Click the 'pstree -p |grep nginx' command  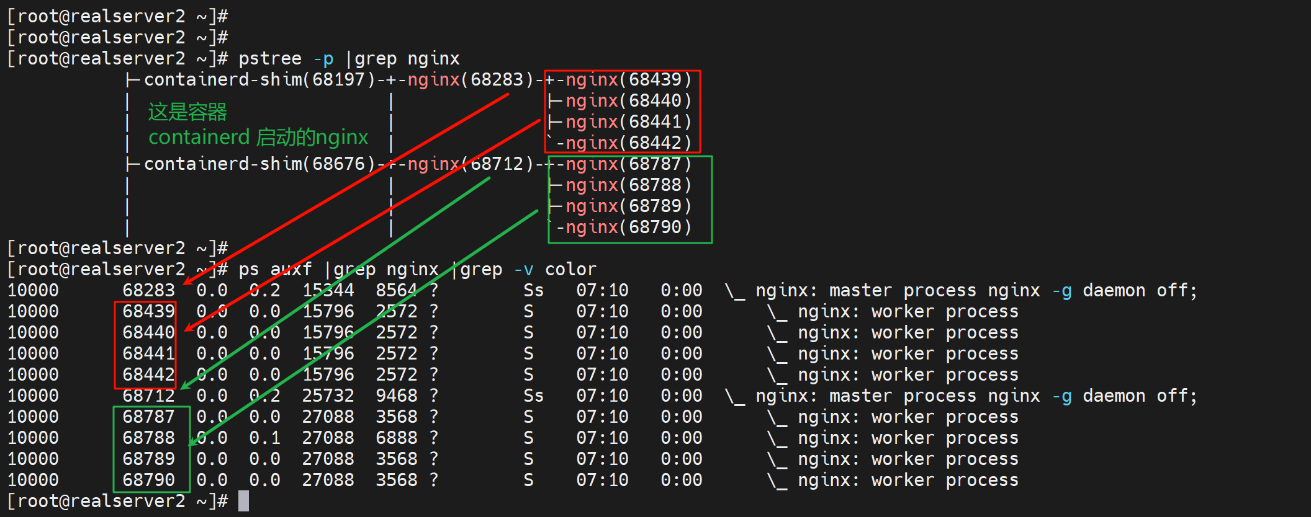click(349, 59)
